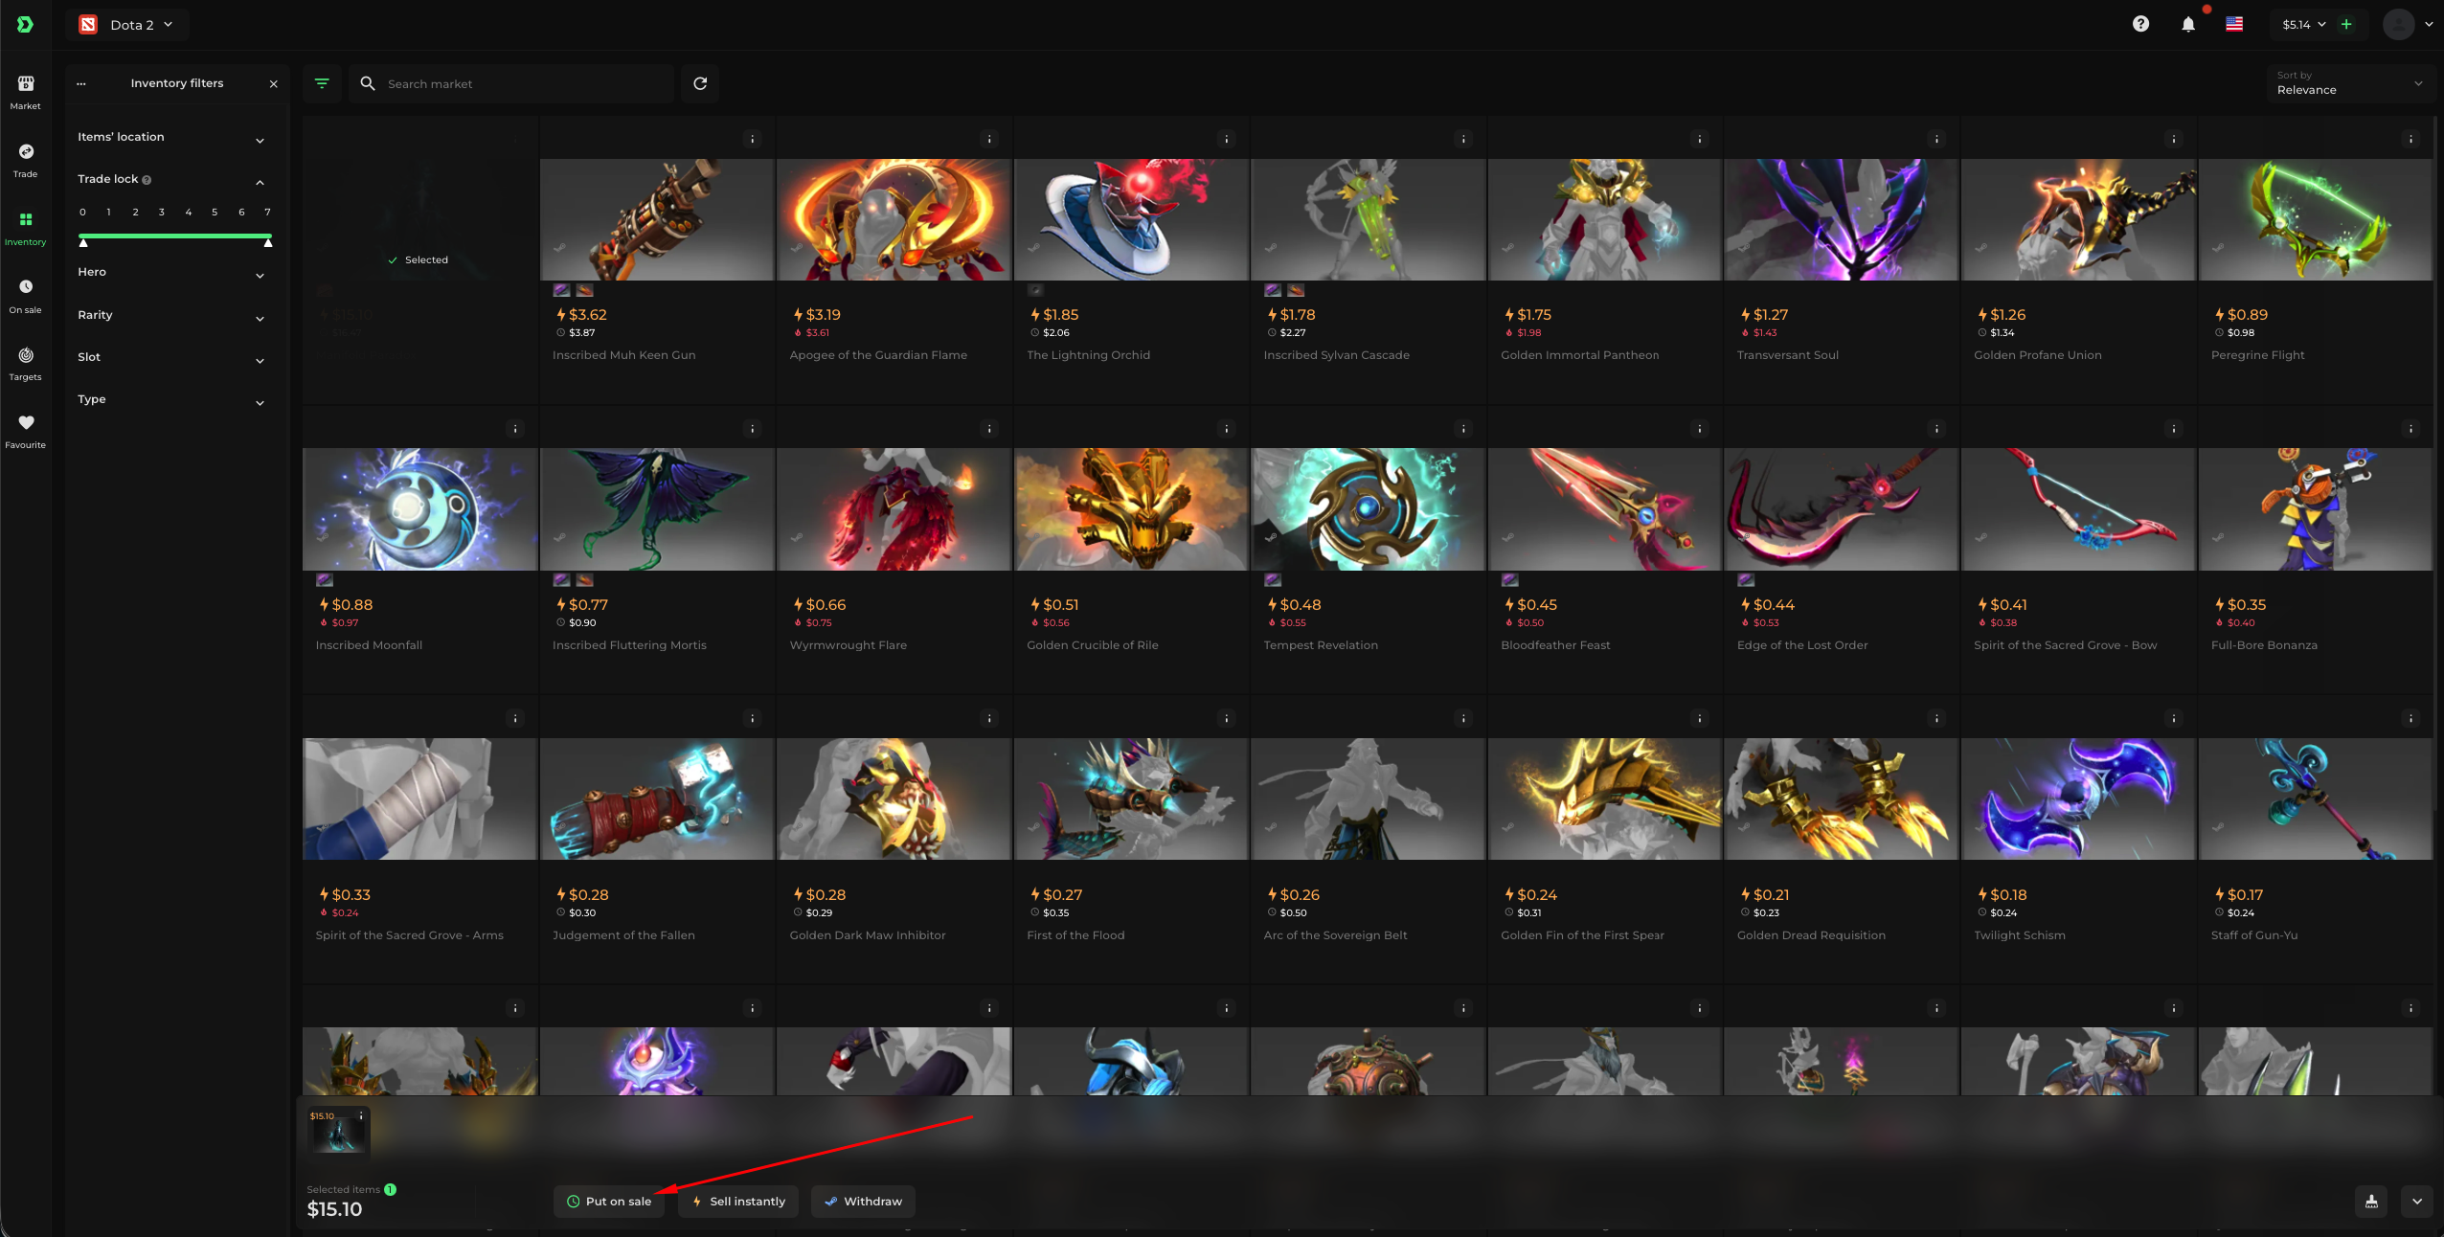
Task: Expand the Rarity filter
Action: [x=170, y=316]
